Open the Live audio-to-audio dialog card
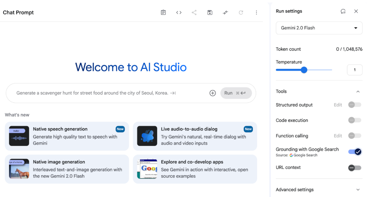The image size is (370, 197). pyautogui.click(x=195, y=136)
